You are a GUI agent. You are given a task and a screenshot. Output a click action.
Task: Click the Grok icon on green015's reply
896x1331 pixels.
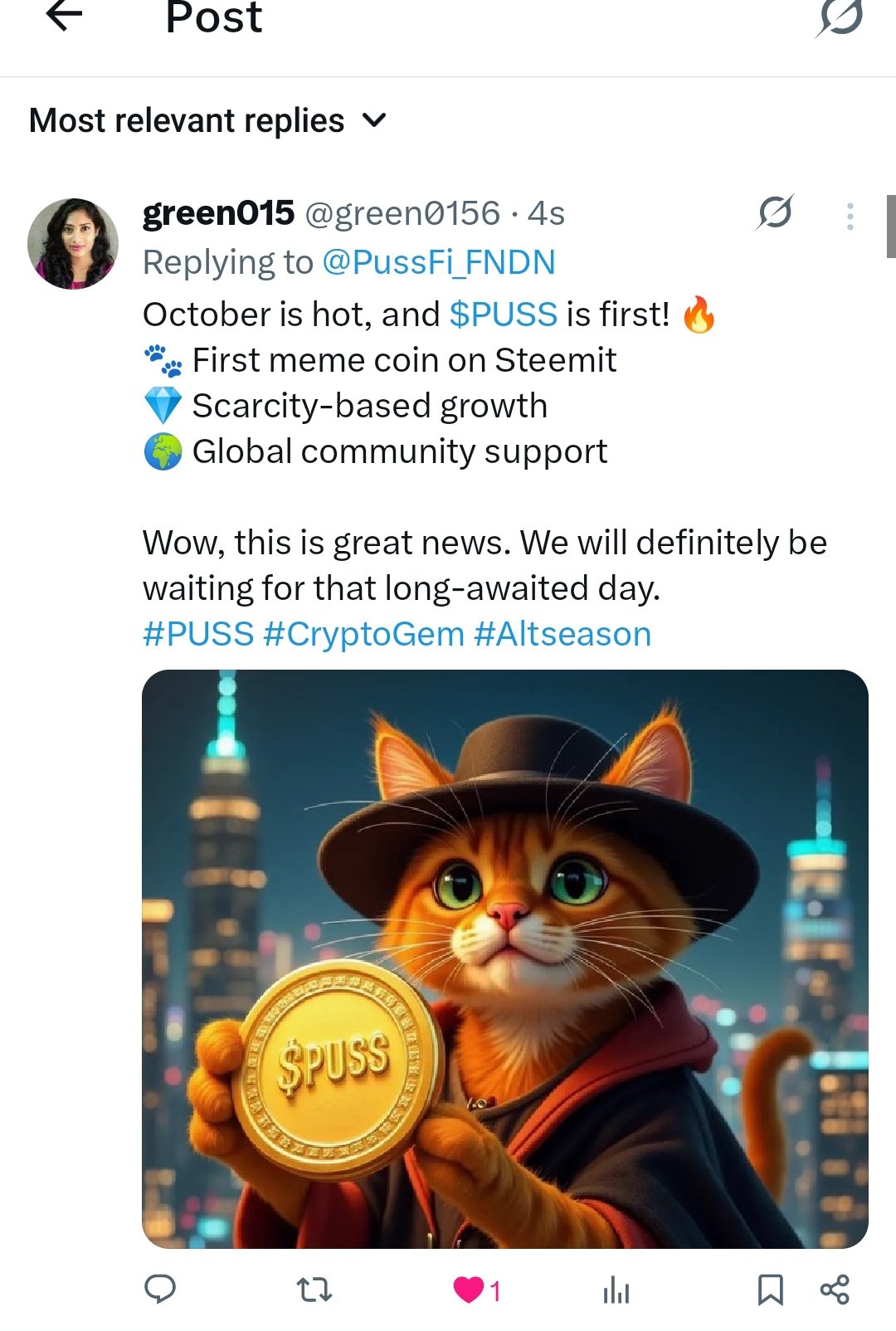pyautogui.click(x=774, y=213)
